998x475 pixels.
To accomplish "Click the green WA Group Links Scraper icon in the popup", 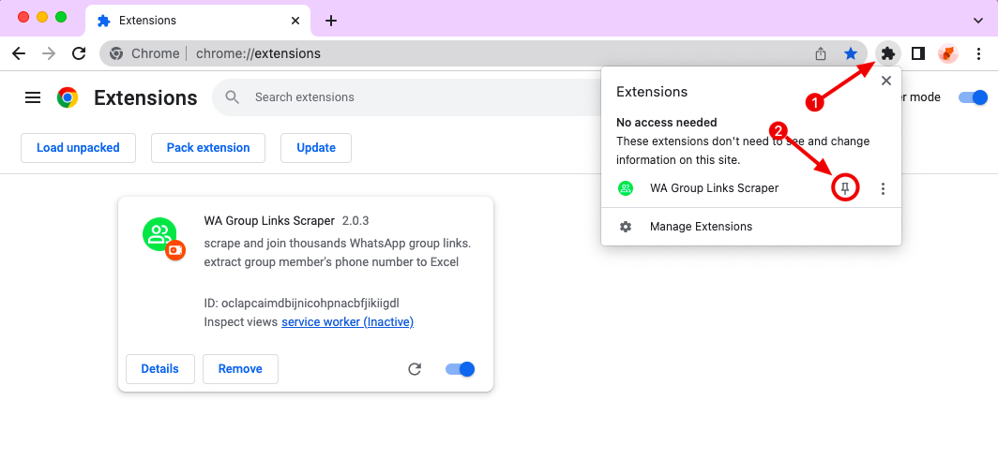I will (x=626, y=188).
